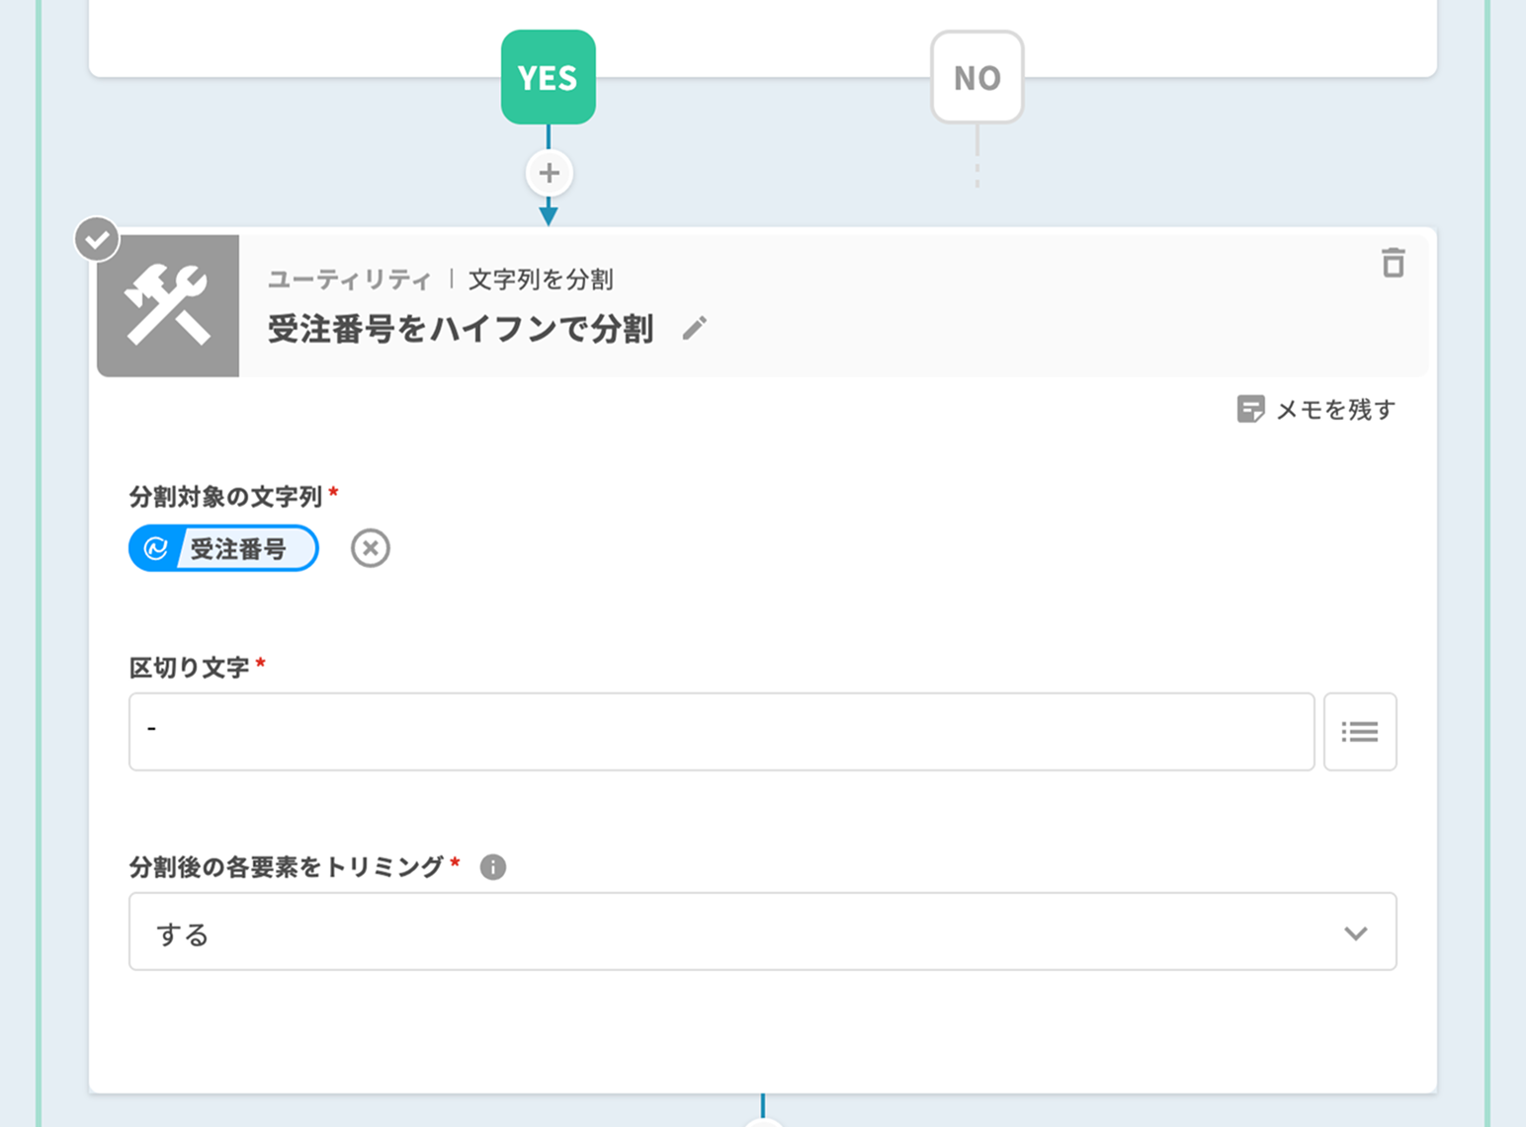The width and height of the screenshot is (1526, 1127).
Task: Click the utility hammer and wrench icon
Action: coord(168,305)
